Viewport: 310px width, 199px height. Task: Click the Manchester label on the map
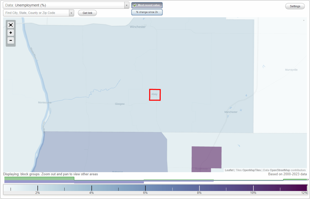tap(231, 112)
